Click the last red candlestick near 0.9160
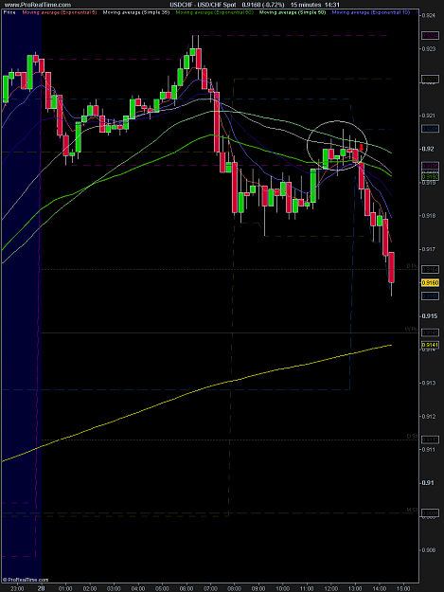 pyautogui.click(x=392, y=267)
